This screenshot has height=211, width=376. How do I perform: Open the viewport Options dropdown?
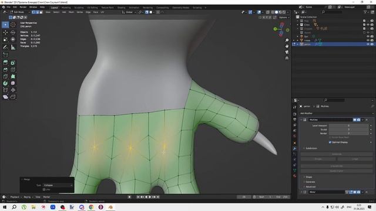284,17
